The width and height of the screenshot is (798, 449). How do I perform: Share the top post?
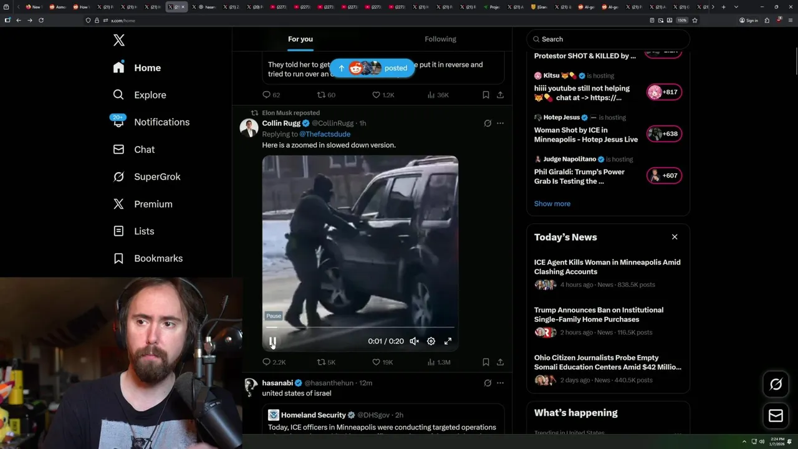500,95
